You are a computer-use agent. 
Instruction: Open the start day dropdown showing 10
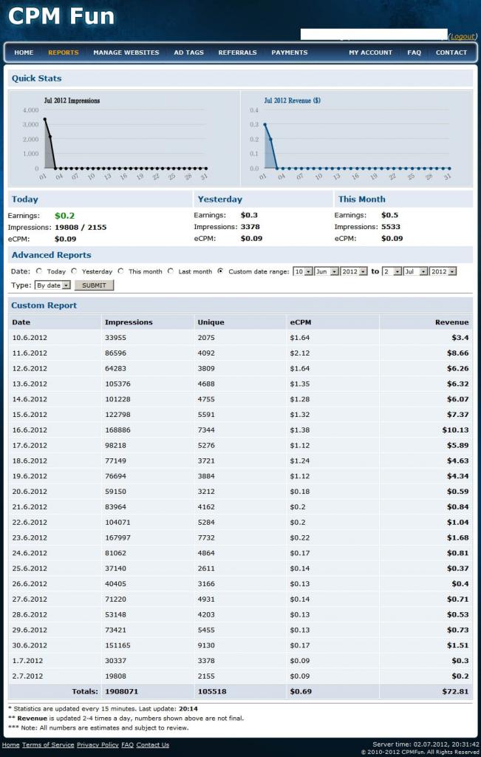coord(302,271)
